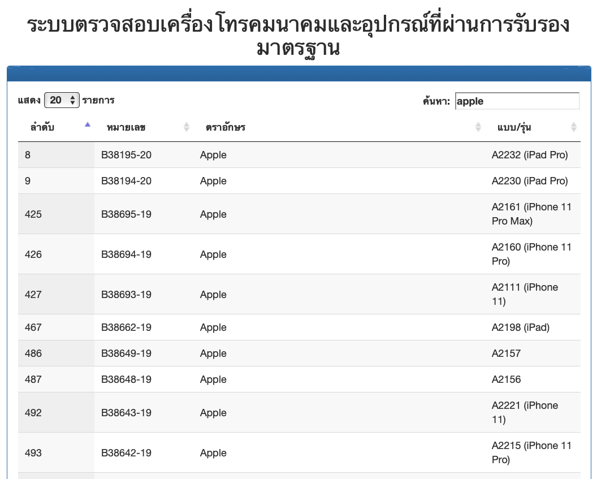The image size is (597, 479).
Task: Click the ค้นหา search field
Action: click(x=517, y=101)
